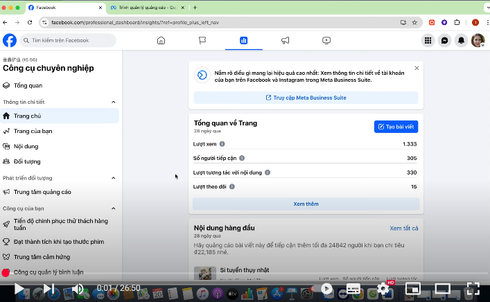Image resolution: width=490 pixels, height=302 pixels.
Task: Click the video progress bar
Action: pyautogui.click(x=245, y=274)
